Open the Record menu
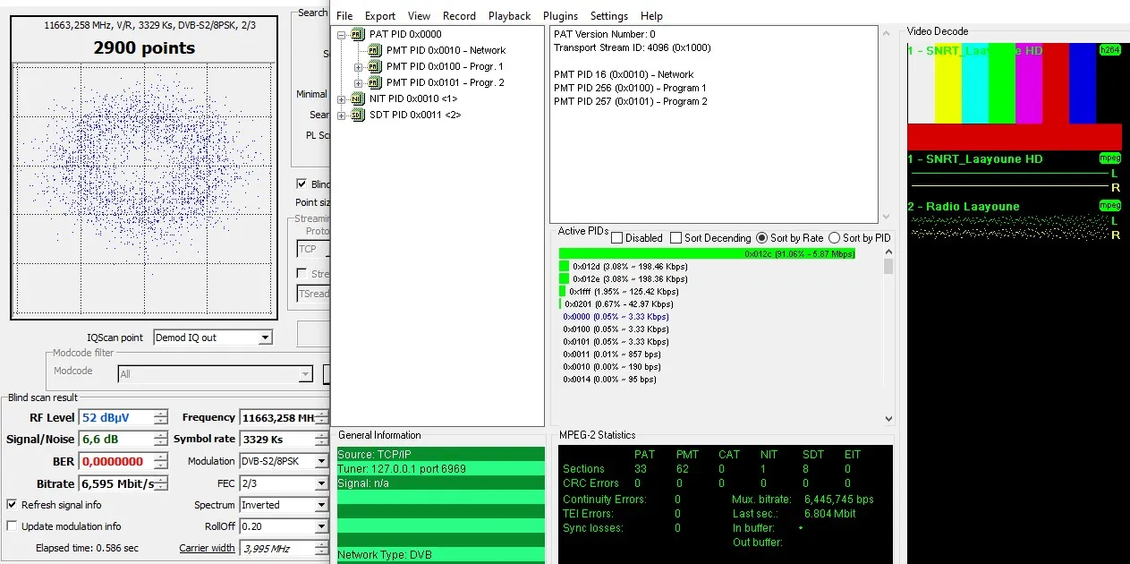Screen dimensions: 1130x564 pos(459,16)
